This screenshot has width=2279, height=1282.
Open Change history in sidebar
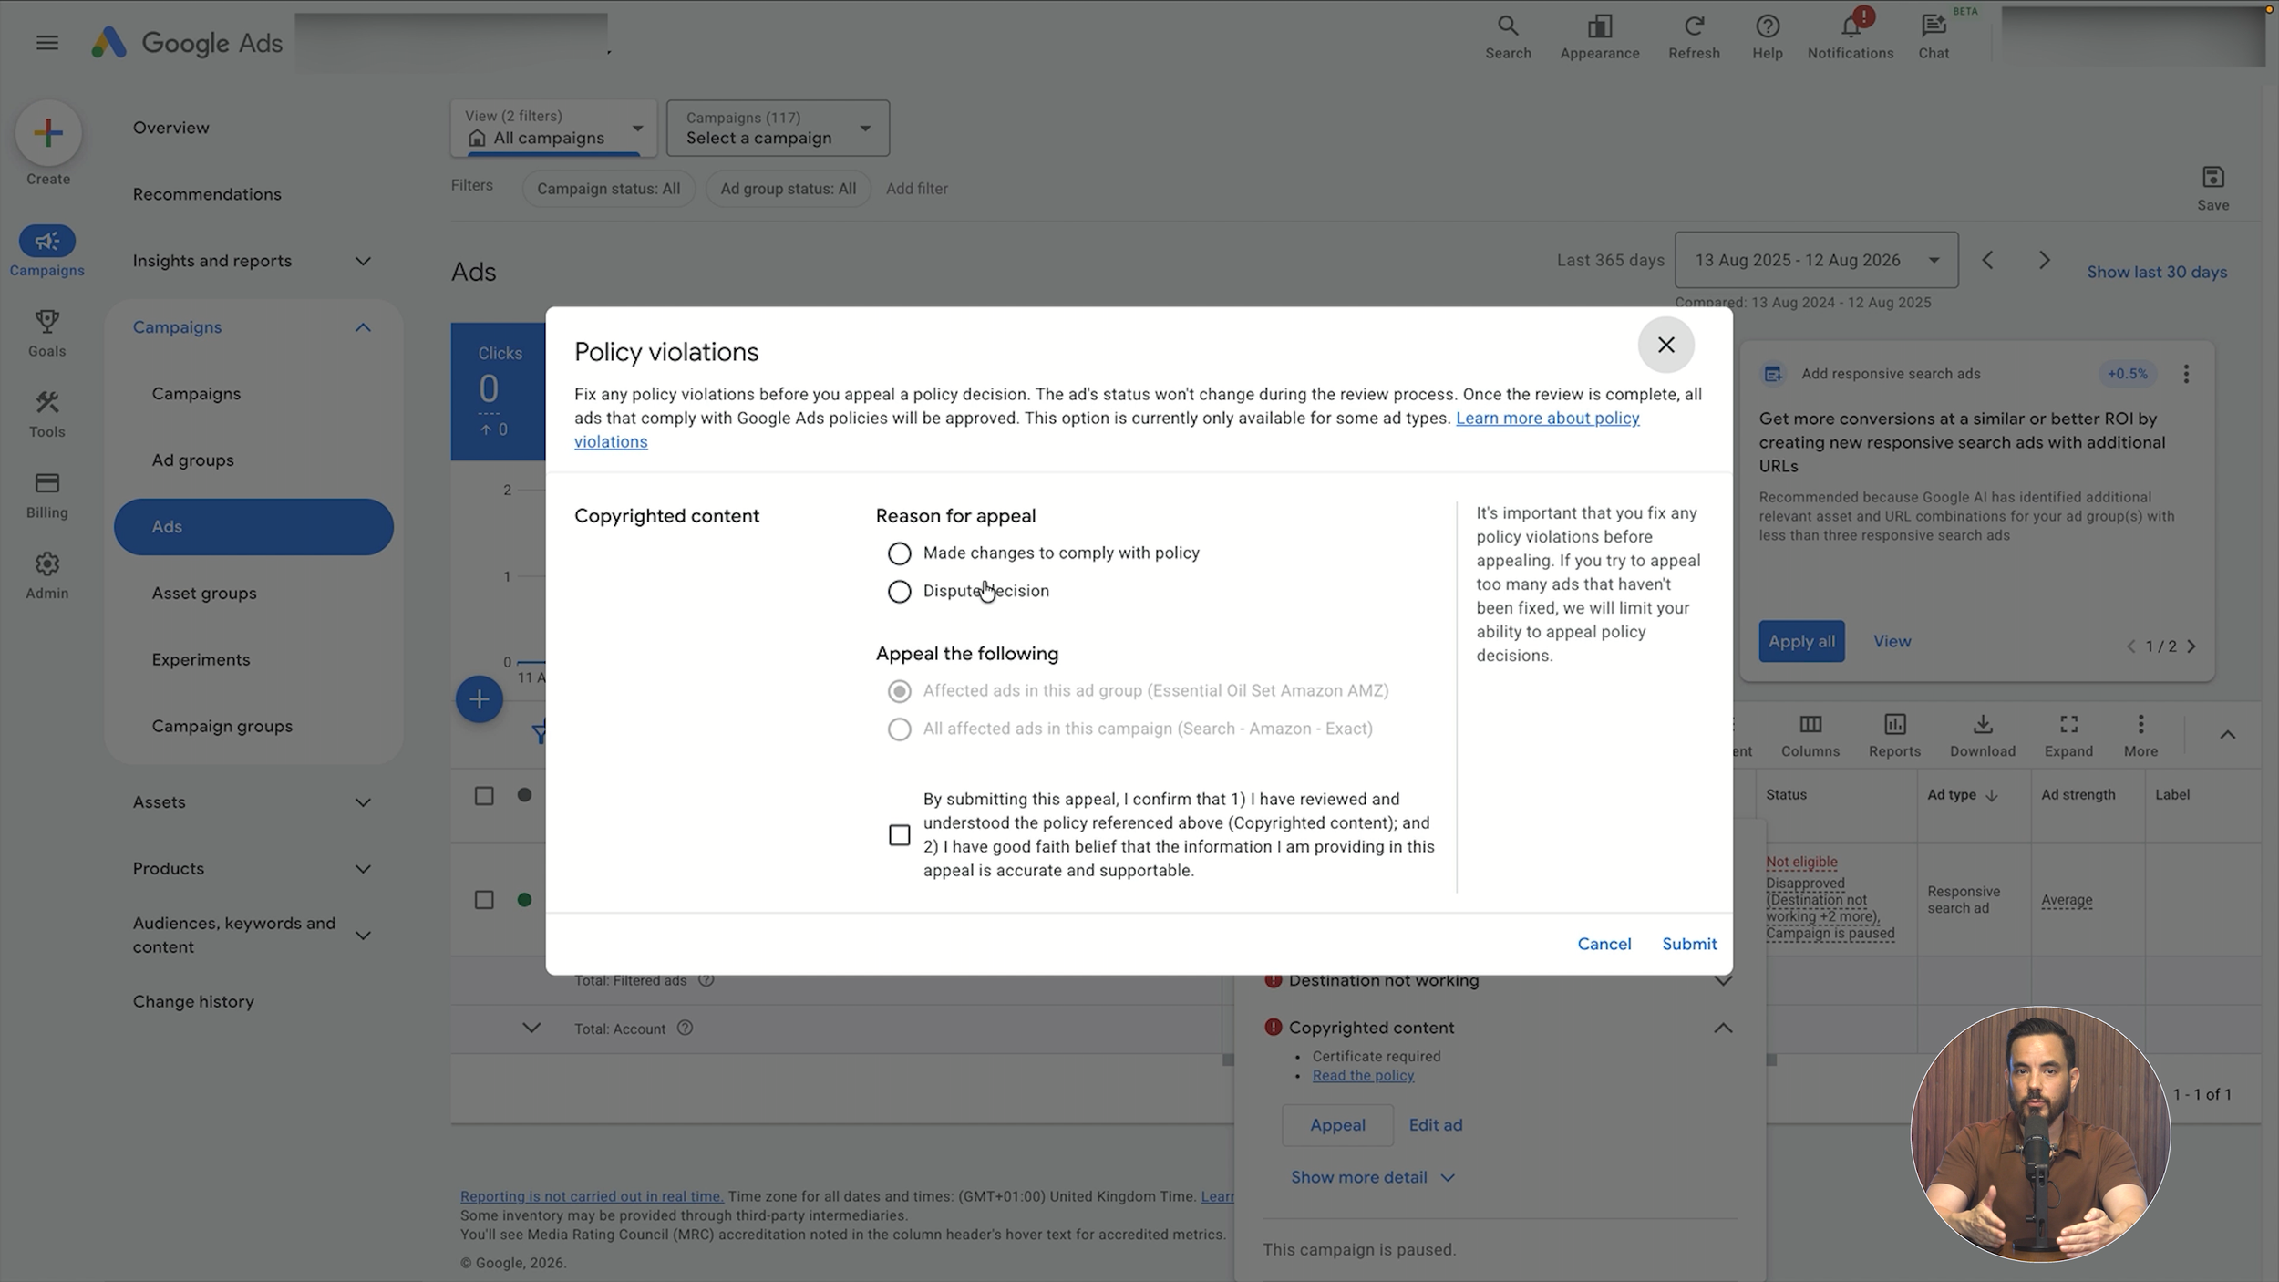193,1001
